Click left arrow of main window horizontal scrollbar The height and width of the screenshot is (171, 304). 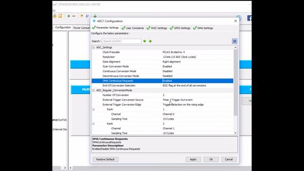(x=71, y=168)
